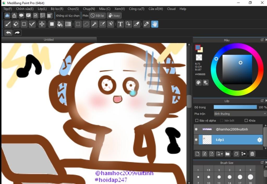This screenshot has height=184, width=267.
Task: Select the Eyedropper tool
Action: pyautogui.click(x=147, y=24)
